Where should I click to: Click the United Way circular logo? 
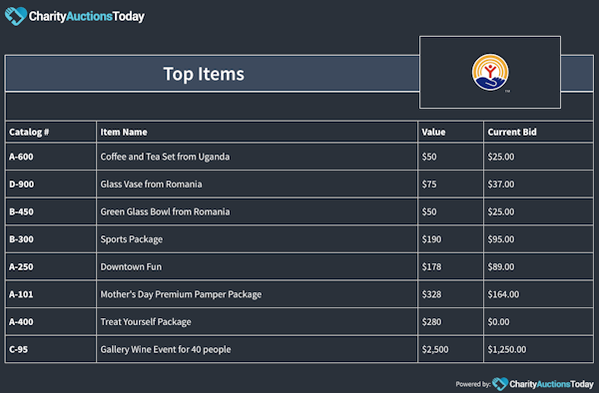coord(490,72)
